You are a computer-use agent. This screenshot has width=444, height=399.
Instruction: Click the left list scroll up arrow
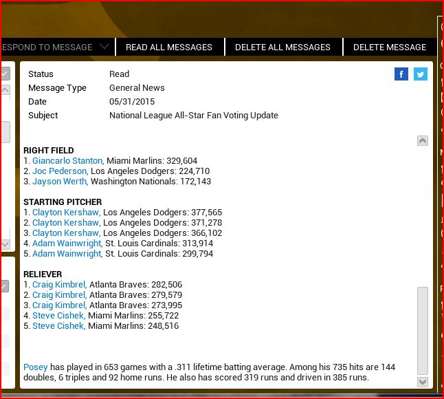tap(5, 90)
